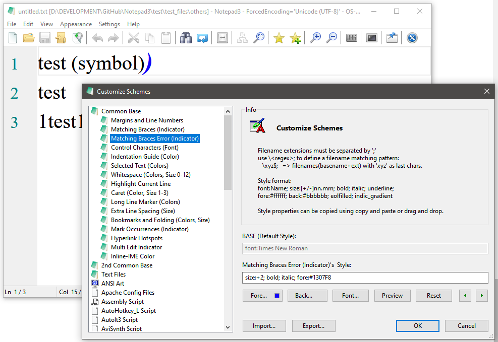Click the Zoom In magnifier icon

click(315, 38)
